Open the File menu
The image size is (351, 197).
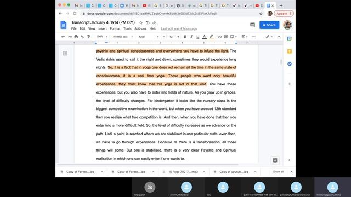tap(73, 28)
